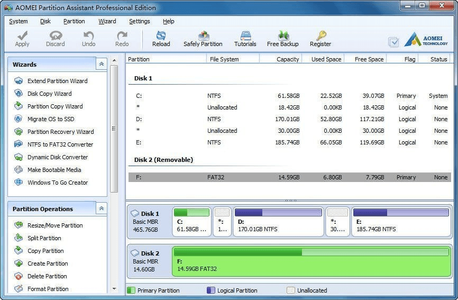Select the F: partition bar on Disk 2
Screen dimensions: 458x300
[x=311, y=260]
